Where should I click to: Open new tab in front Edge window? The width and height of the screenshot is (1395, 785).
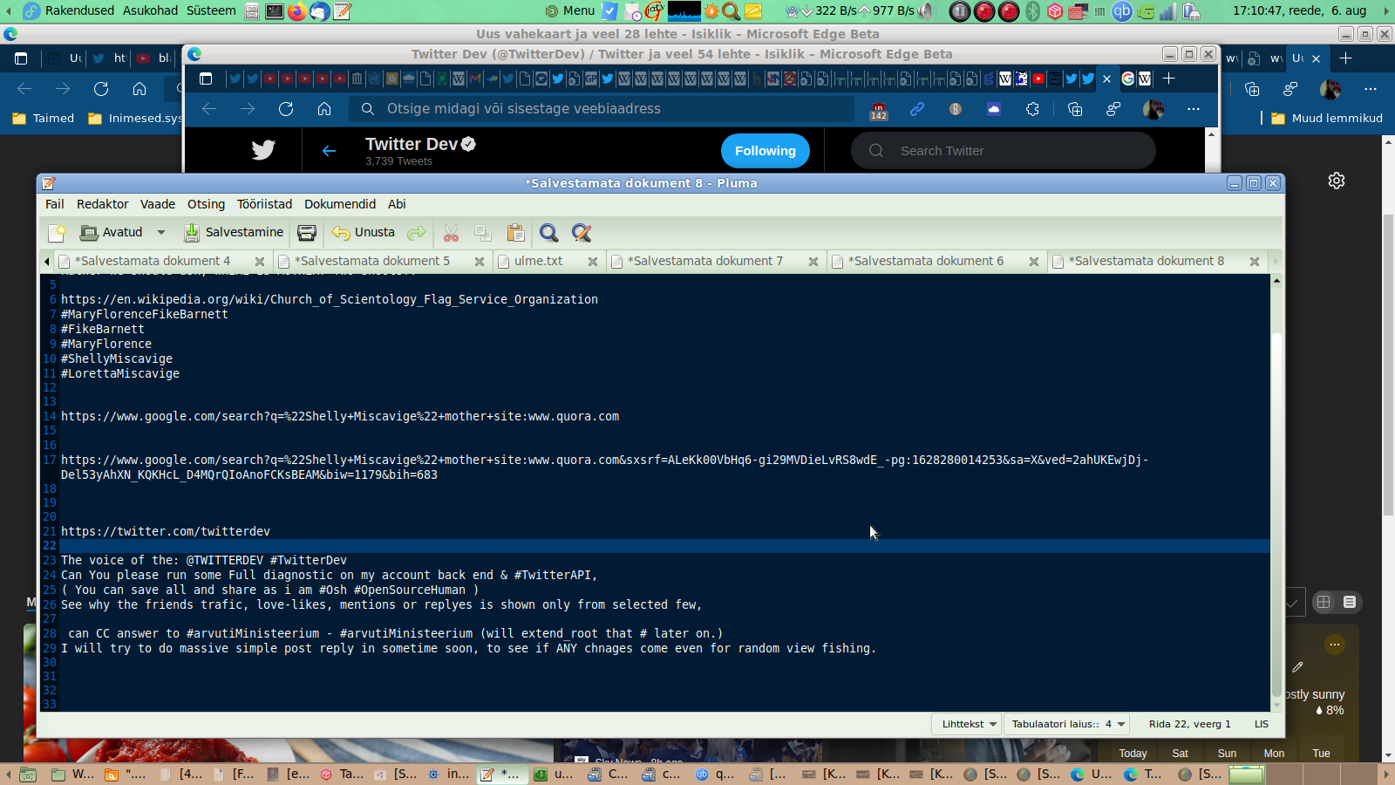pos(1169,78)
